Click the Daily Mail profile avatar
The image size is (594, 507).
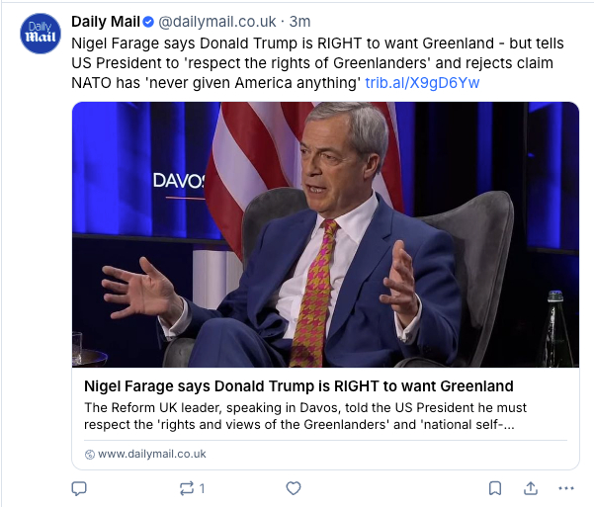point(41,34)
